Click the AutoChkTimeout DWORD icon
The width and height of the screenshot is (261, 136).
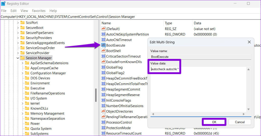tap(103, 40)
